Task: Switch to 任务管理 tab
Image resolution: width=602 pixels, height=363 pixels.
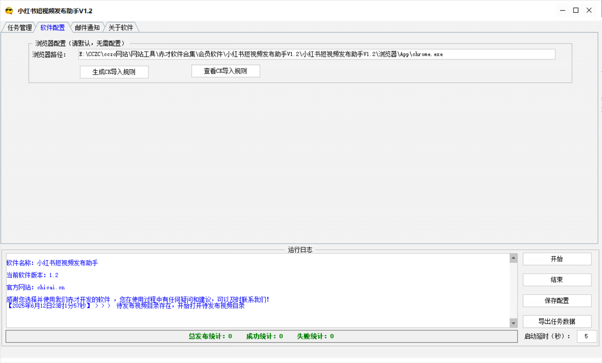Action: (19, 27)
